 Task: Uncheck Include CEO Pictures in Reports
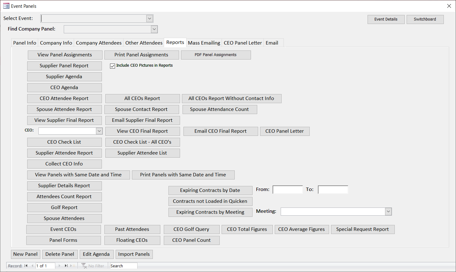(x=113, y=66)
